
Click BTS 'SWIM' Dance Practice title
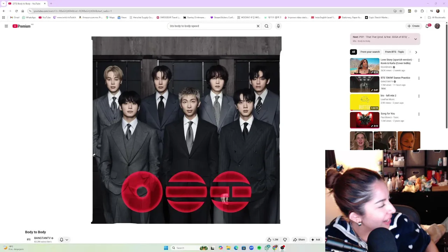click(395, 78)
